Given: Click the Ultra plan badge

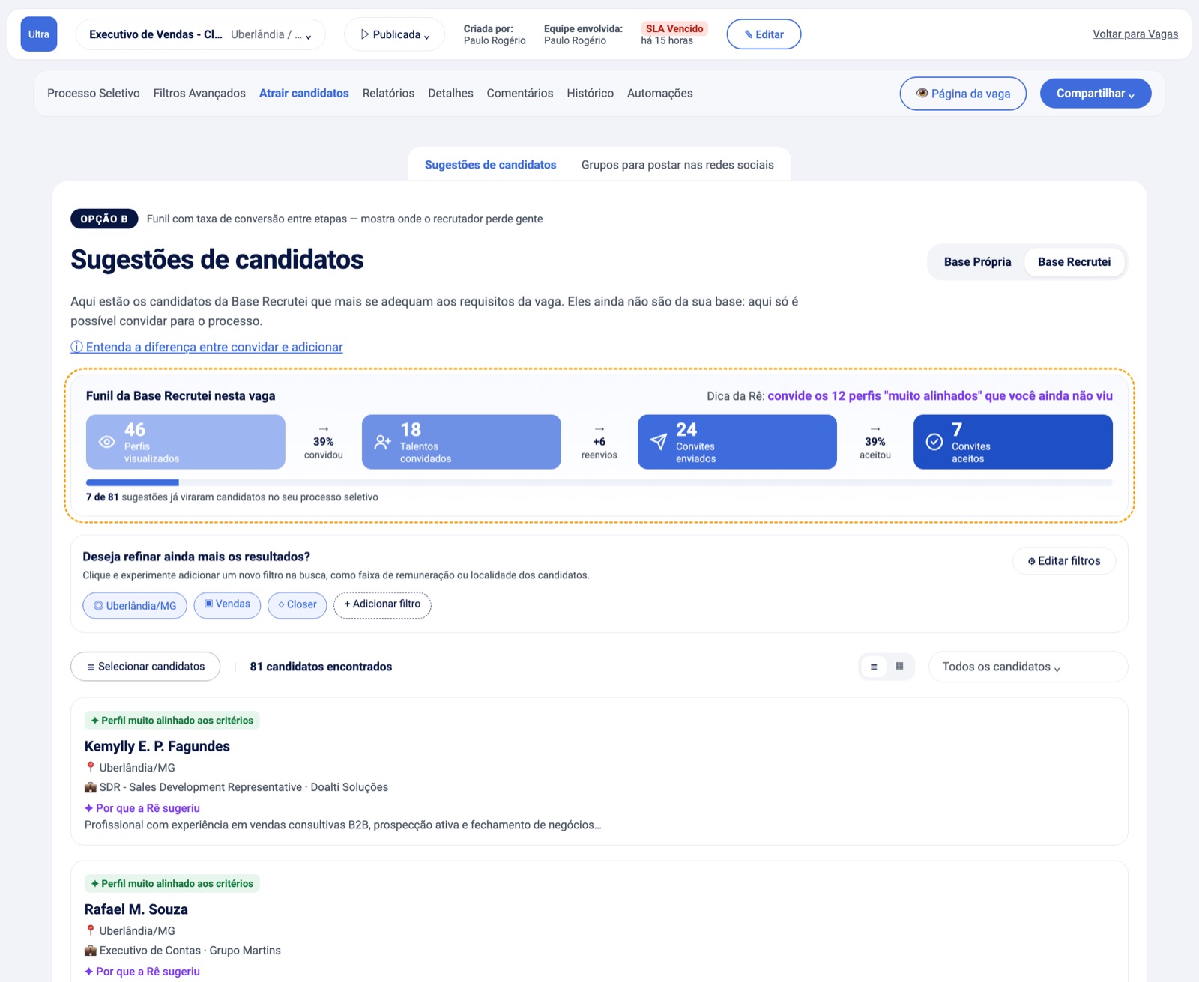Looking at the screenshot, I should point(39,34).
